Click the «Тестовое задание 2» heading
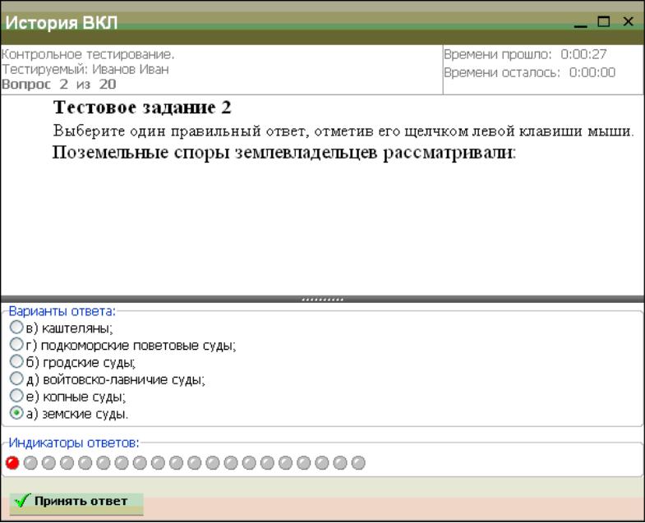Screen dimensions: 645x523 pos(142,108)
